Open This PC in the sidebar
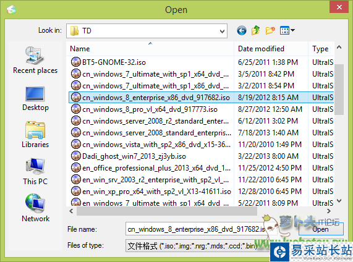The width and height of the screenshot is (353, 262). 35,172
